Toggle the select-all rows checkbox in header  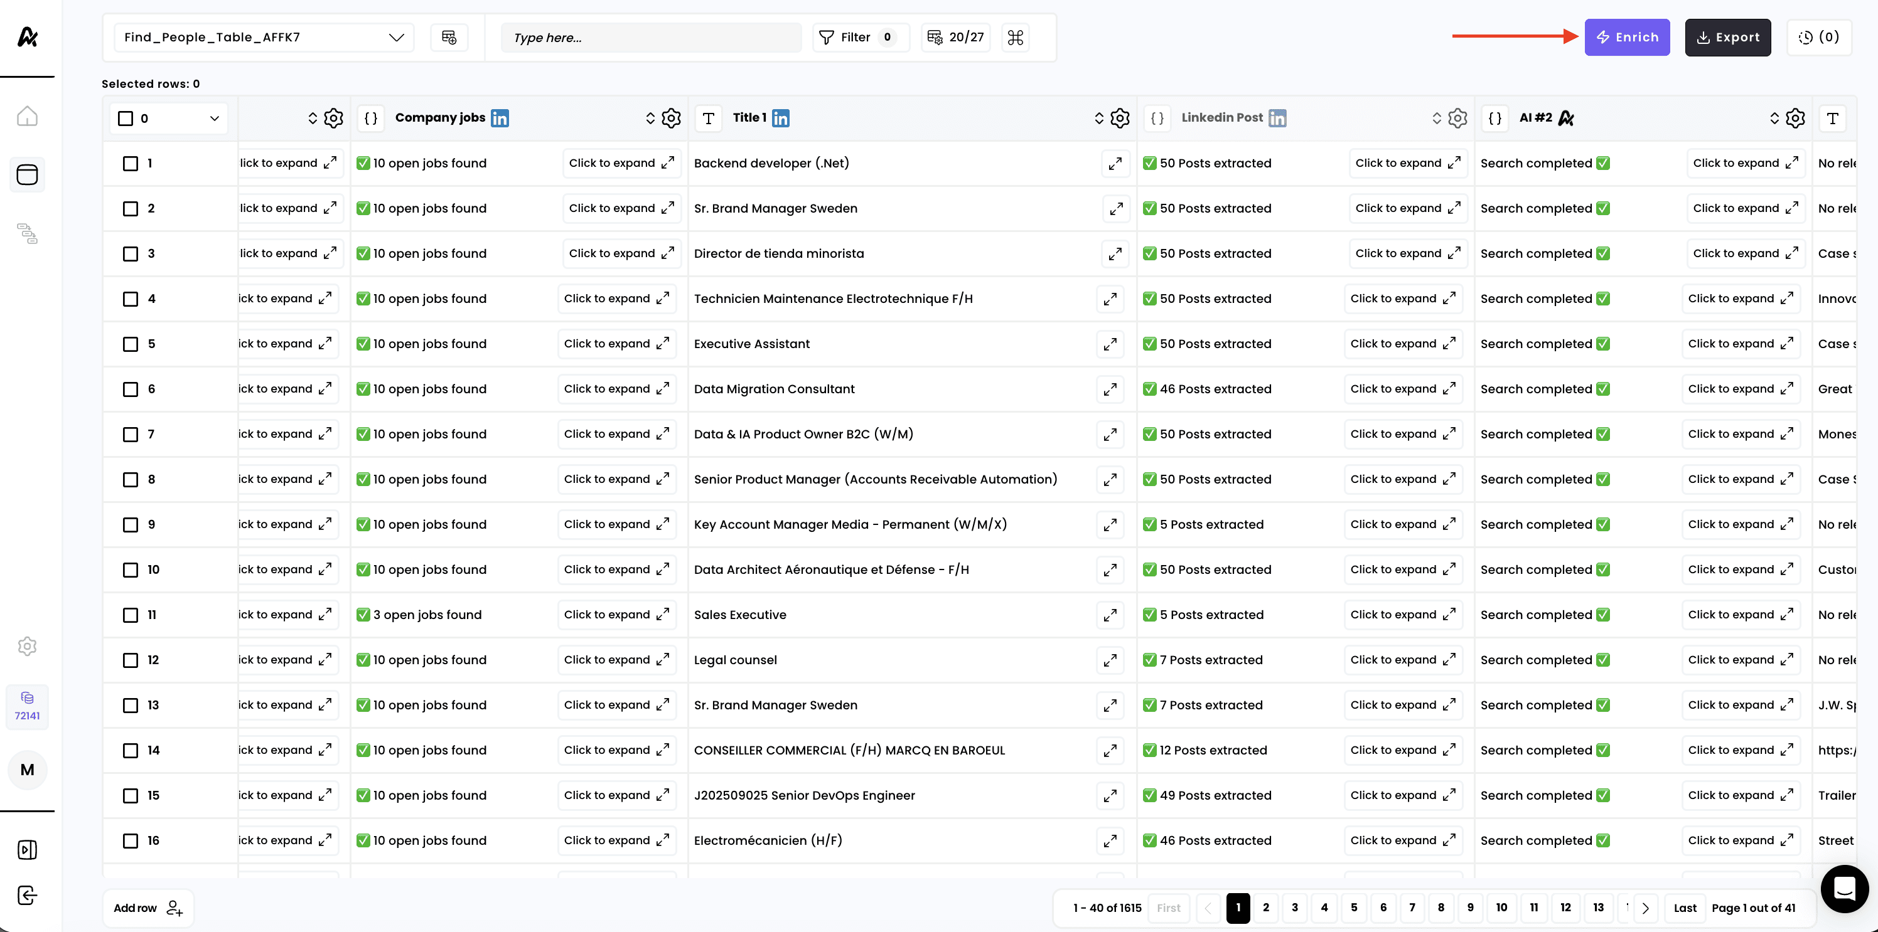126,118
